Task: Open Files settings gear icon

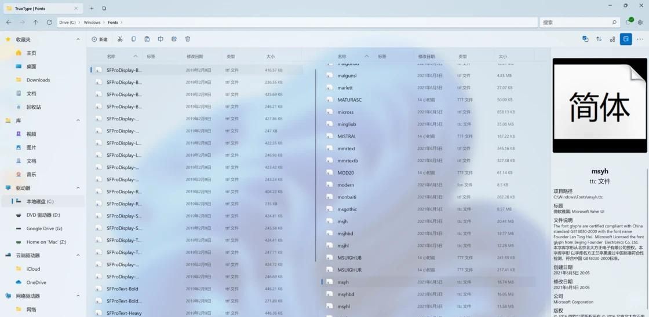Action: (640, 23)
